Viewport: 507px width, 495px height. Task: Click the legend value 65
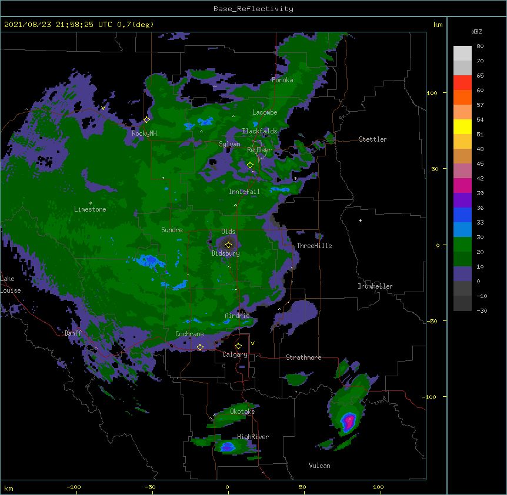(x=480, y=75)
